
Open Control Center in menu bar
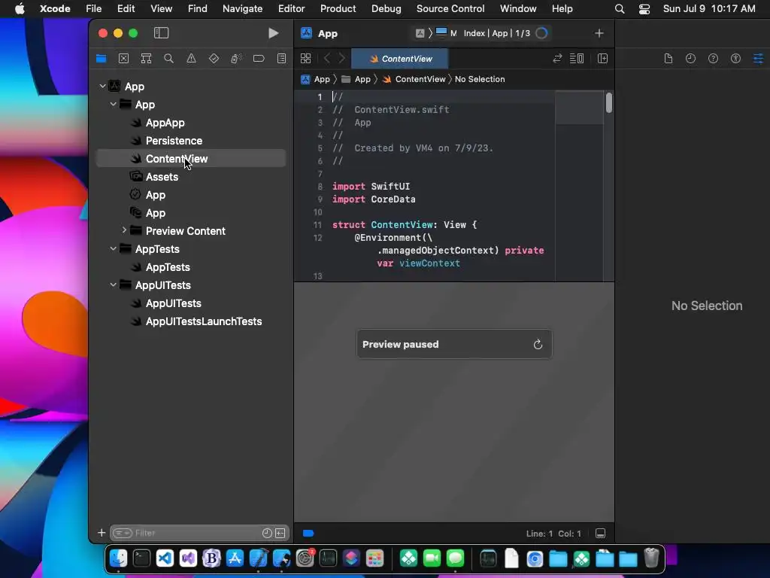coord(644,9)
